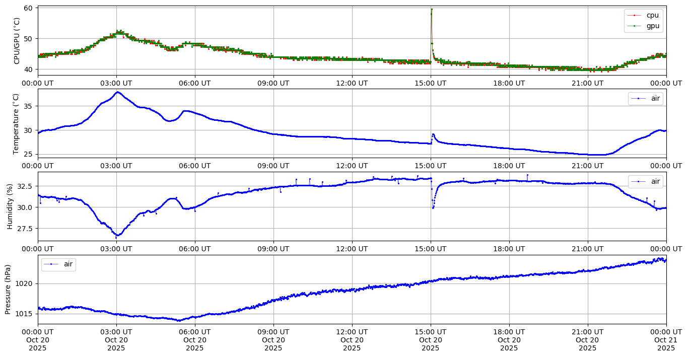Click the red cpu legend line marker
The height and width of the screenshot is (357, 687).
pos(635,16)
